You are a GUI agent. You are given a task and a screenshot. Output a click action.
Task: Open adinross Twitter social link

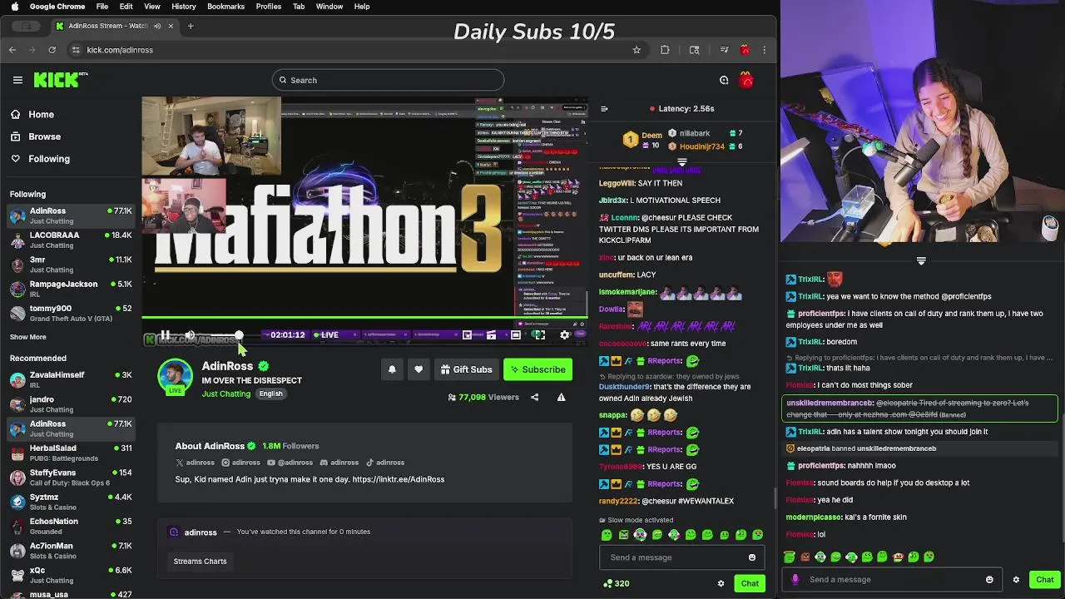tap(195, 463)
